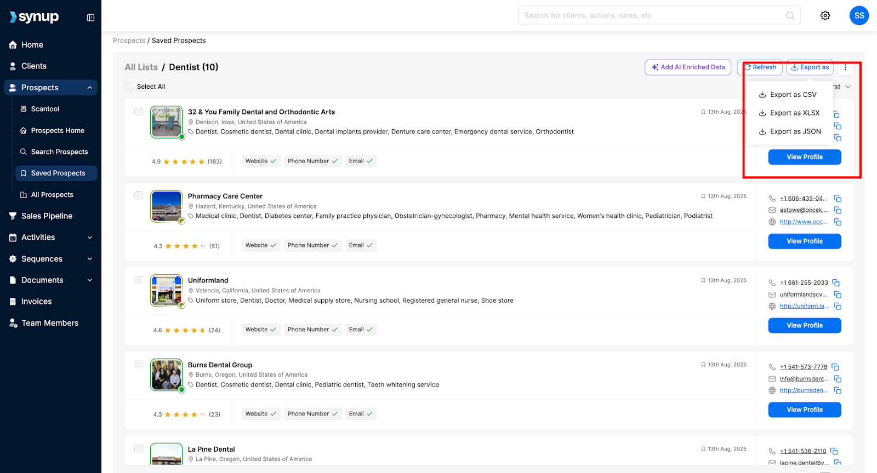Viewport: 877px width, 473px height.
Task: Copy info@burnsdent email address
Action: click(838, 379)
